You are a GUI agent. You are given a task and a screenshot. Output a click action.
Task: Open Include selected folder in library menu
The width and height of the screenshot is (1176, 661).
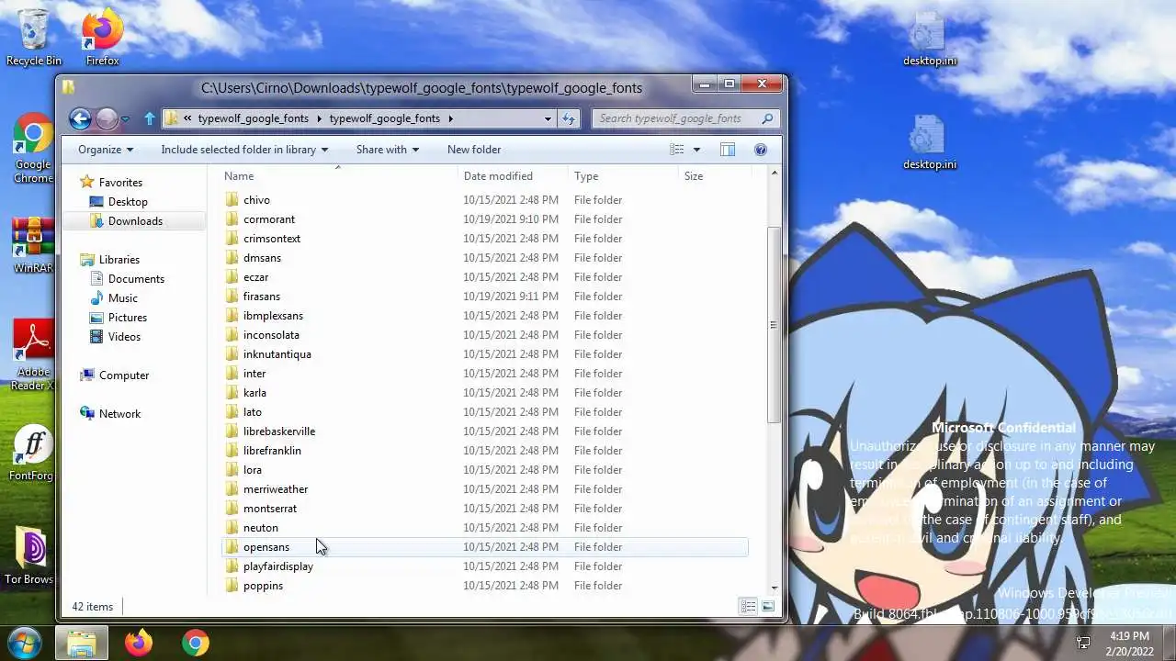[244, 150]
